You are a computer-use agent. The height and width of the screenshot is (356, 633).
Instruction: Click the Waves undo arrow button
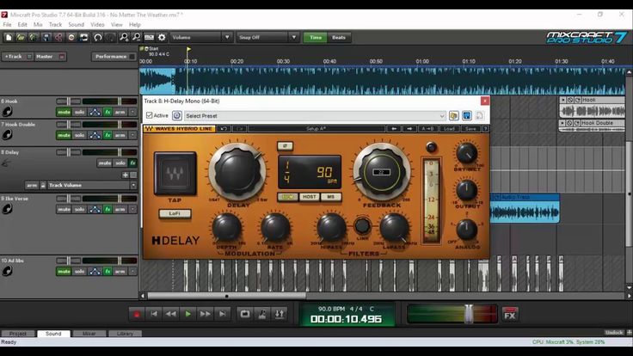pos(224,129)
